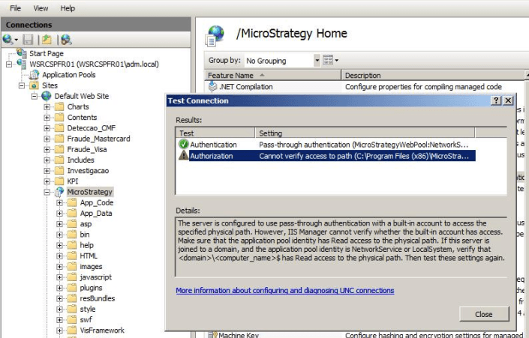This screenshot has width=529, height=338.
Task: Select the resBundles folder
Action: (97, 298)
